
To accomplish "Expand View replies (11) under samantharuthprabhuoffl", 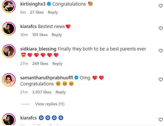I will click(x=50, y=104).
